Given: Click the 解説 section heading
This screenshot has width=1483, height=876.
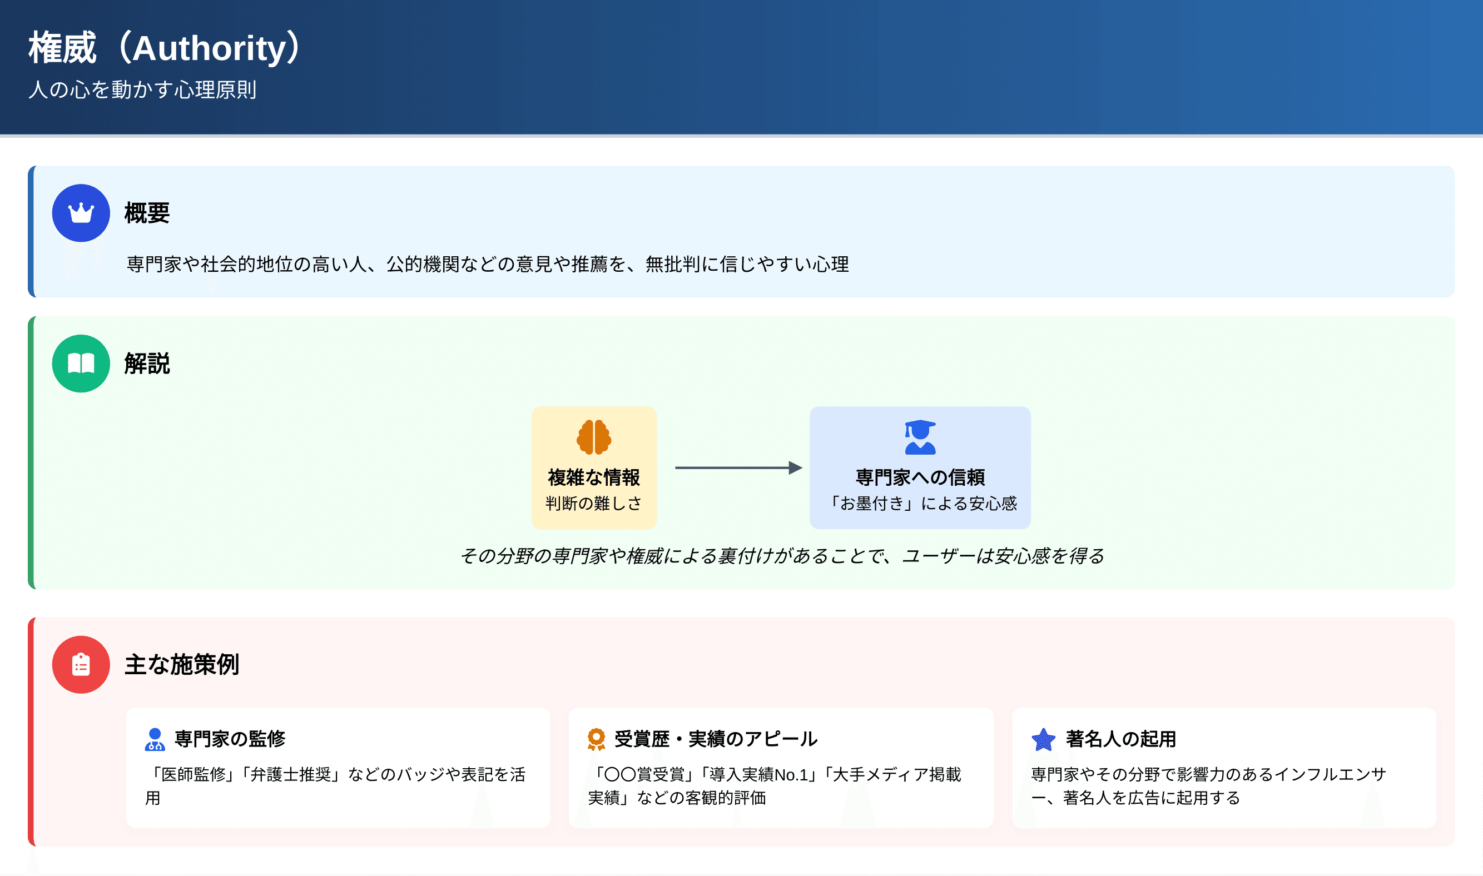Looking at the screenshot, I should click(147, 364).
